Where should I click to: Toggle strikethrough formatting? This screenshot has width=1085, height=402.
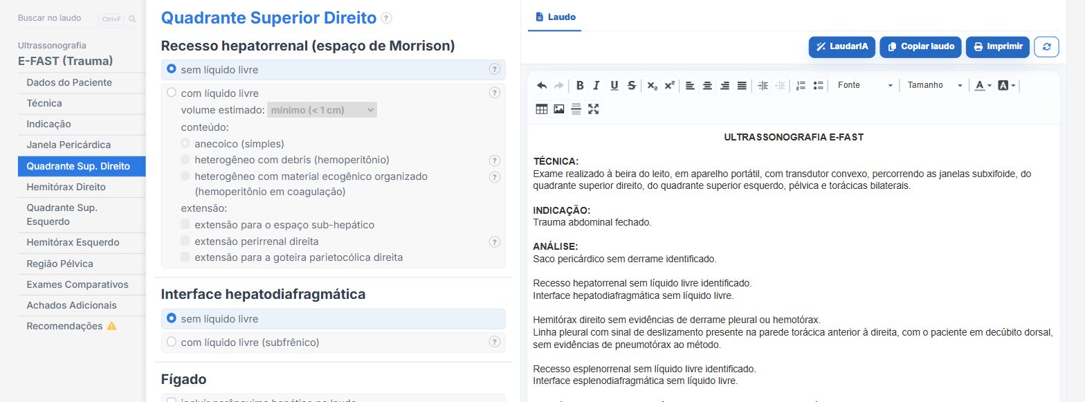coord(631,85)
